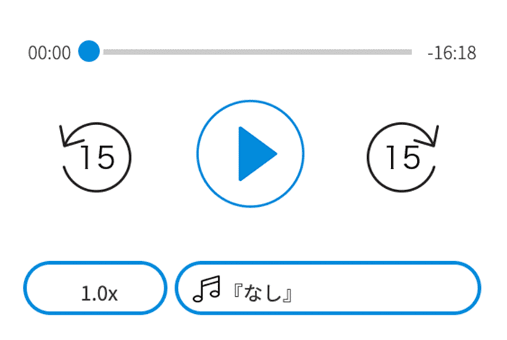This screenshot has height=340, width=507.
Task: Click the blue triangle inside the circle
Action: tap(256, 153)
